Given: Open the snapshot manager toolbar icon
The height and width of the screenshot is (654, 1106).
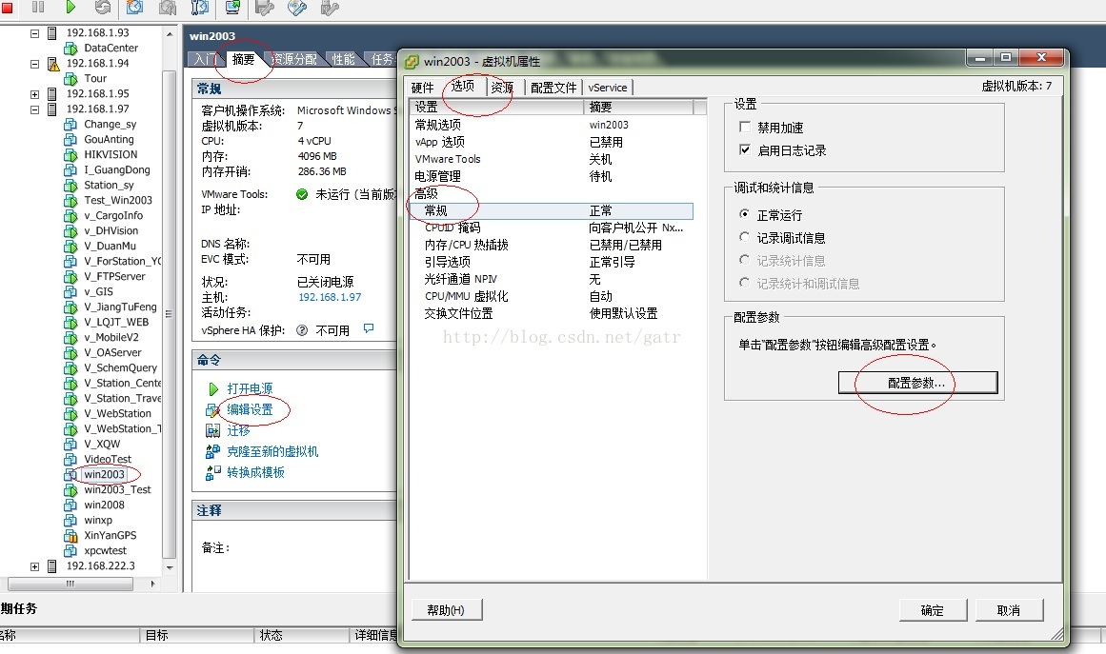Looking at the screenshot, I should pyautogui.click(x=200, y=7).
